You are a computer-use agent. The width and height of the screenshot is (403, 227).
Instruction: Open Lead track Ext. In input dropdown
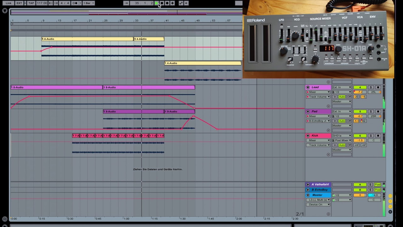(x=342, y=87)
